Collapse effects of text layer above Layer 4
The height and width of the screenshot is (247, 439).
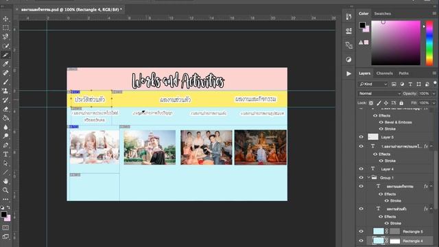[x=431, y=146]
